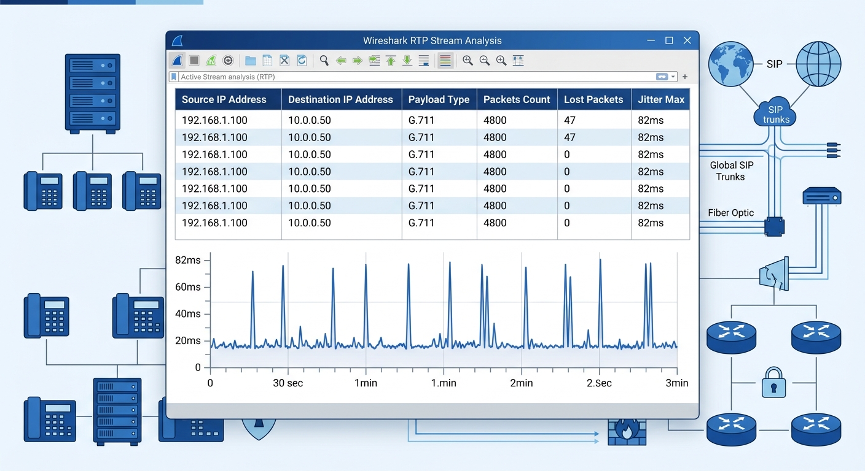Restart capture with the green shark fin icon

click(211, 60)
